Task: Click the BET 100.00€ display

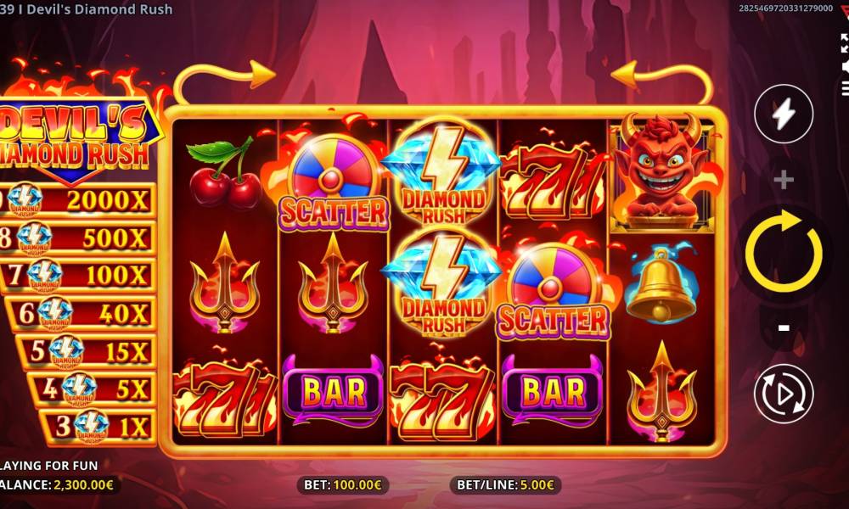Action: (343, 484)
